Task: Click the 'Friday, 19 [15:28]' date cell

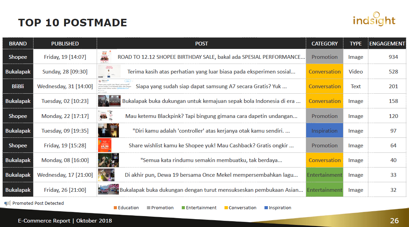Action: tap(65, 145)
